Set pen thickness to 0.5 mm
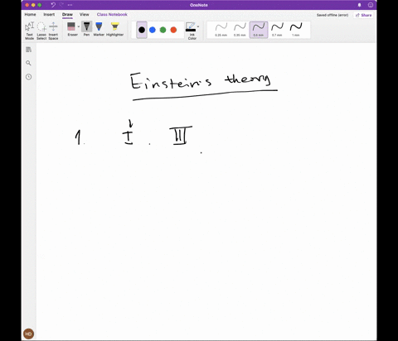 (x=259, y=30)
